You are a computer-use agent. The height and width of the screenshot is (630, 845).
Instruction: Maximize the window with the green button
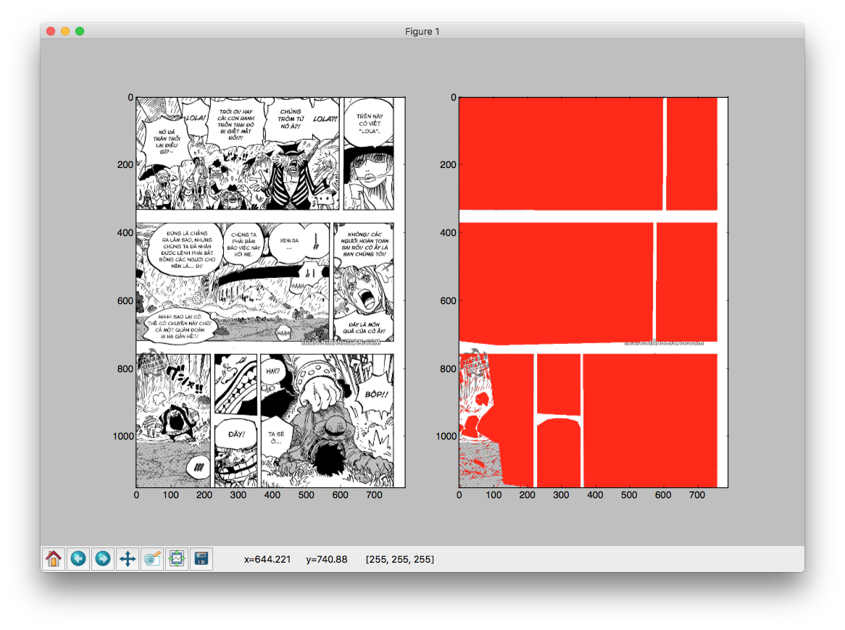(80, 31)
